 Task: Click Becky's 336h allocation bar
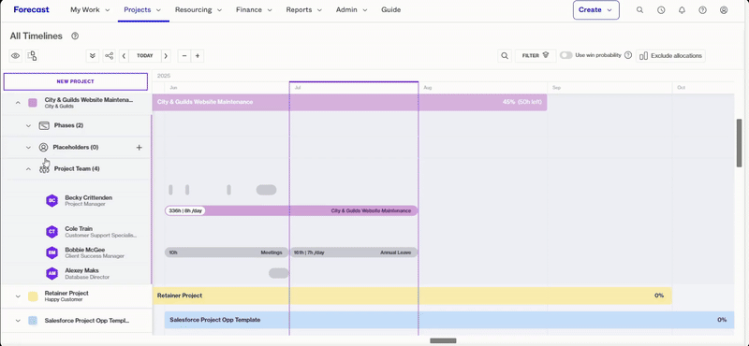tap(291, 210)
